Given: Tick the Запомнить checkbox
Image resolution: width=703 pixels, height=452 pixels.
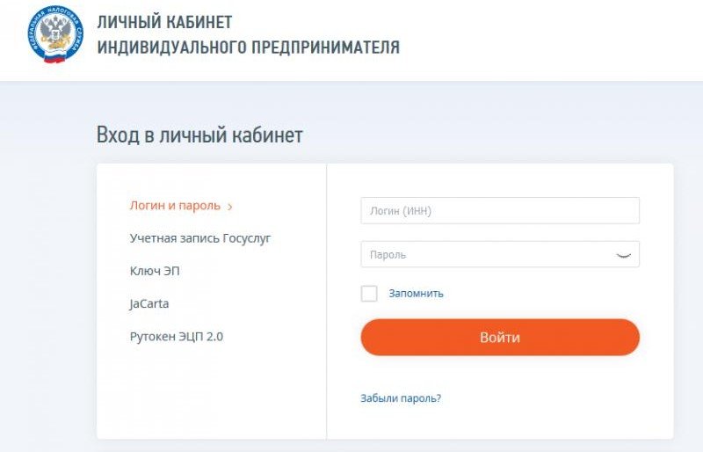Looking at the screenshot, I should (x=369, y=294).
